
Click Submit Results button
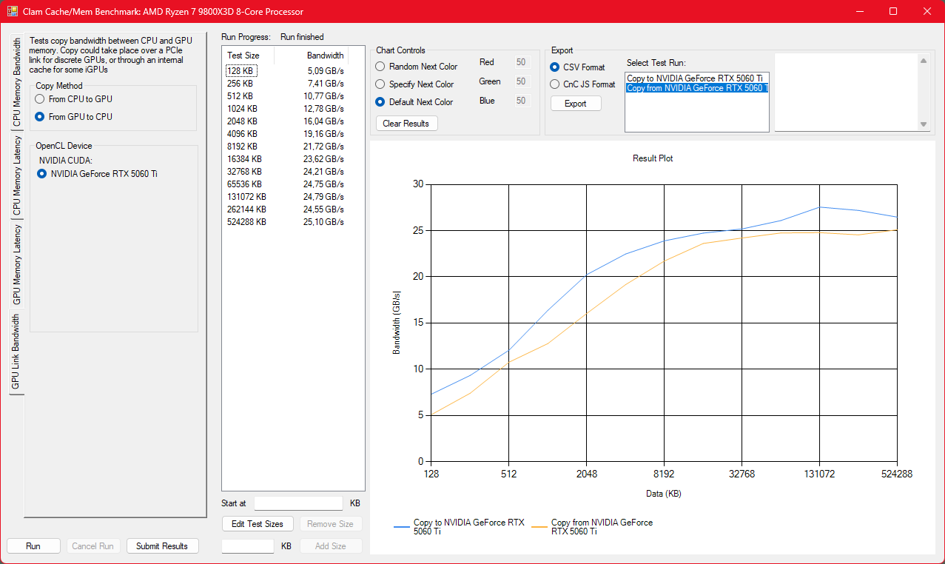163,546
